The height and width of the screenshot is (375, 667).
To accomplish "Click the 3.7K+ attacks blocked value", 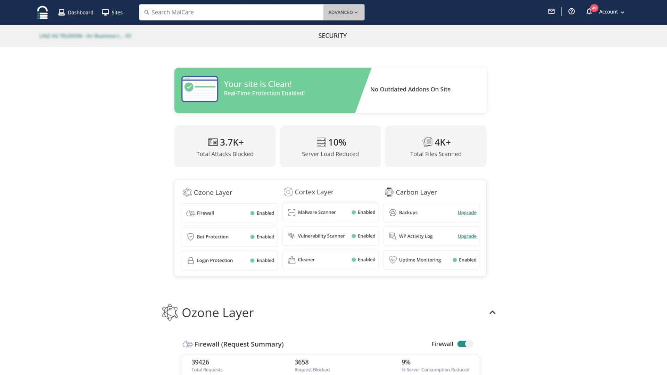I will (x=232, y=142).
